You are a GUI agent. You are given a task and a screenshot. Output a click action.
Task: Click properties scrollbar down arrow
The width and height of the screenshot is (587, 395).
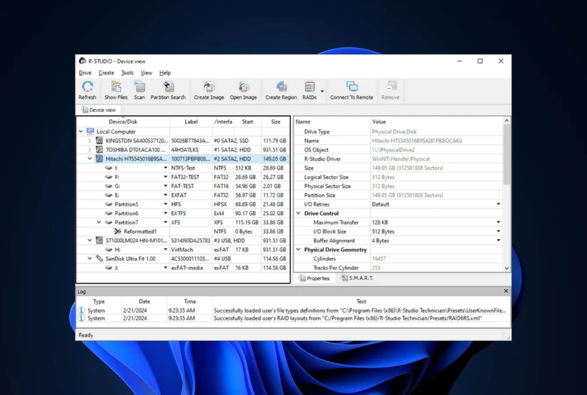(507, 268)
